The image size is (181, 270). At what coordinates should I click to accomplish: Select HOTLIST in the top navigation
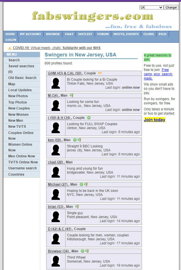tap(85, 34)
